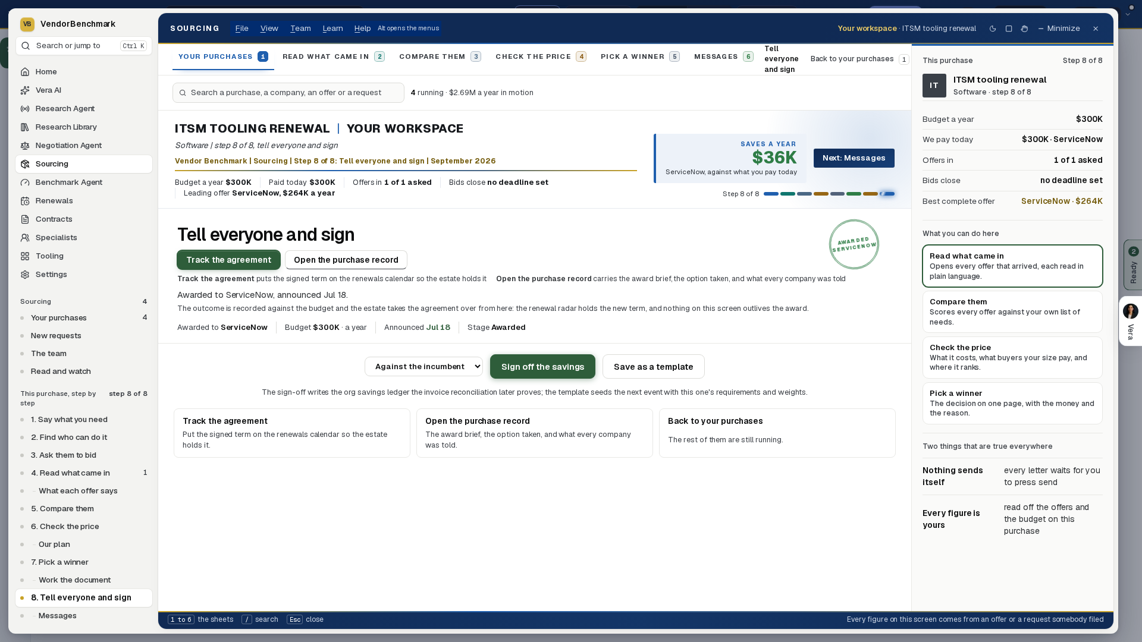Image resolution: width=1142 pixels, height=642 pixels.
Task: Open Home from the sidebar
Action: pos(83,72)
